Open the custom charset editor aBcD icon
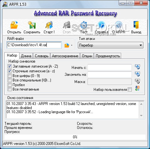Viewport: 150px width, 149px height. [x=137, y=88]
